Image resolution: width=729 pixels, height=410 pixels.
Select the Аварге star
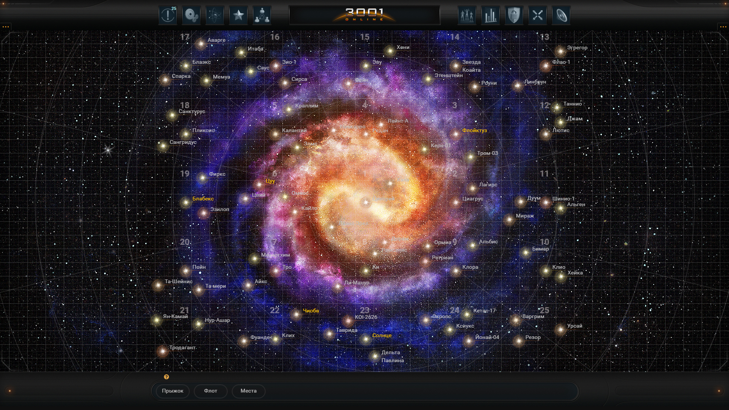pyautogui.click(x=201, y=44)
